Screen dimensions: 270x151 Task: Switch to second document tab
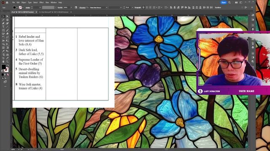pyautogui.click(x=54, y=12)
